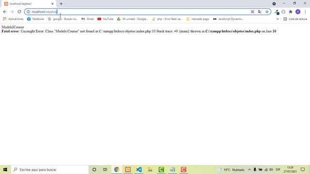Change the ESP input language
The width and height of the screenshot is (310, 174).
coord(278,170)
